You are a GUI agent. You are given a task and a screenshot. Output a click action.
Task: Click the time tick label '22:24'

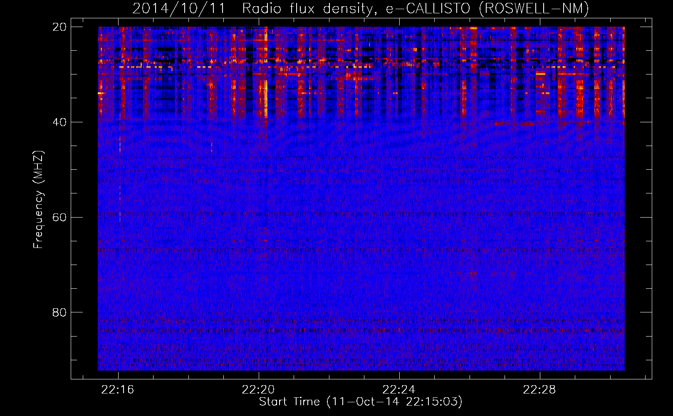coord(399,390)
